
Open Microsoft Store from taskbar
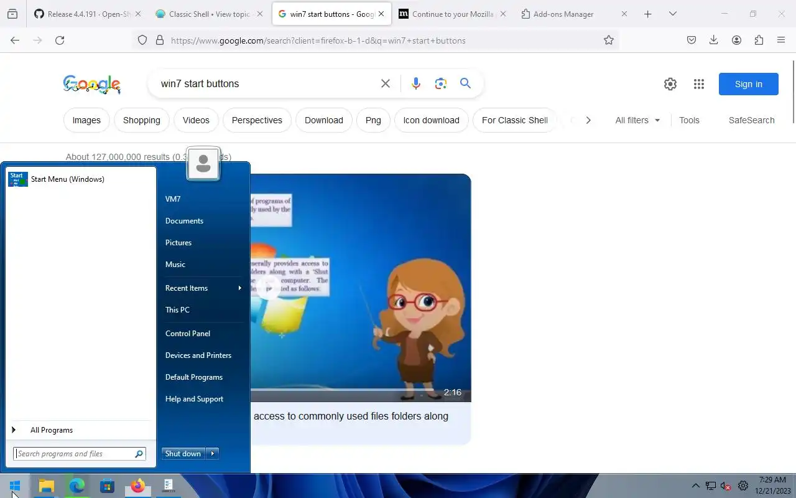(108, 486)
